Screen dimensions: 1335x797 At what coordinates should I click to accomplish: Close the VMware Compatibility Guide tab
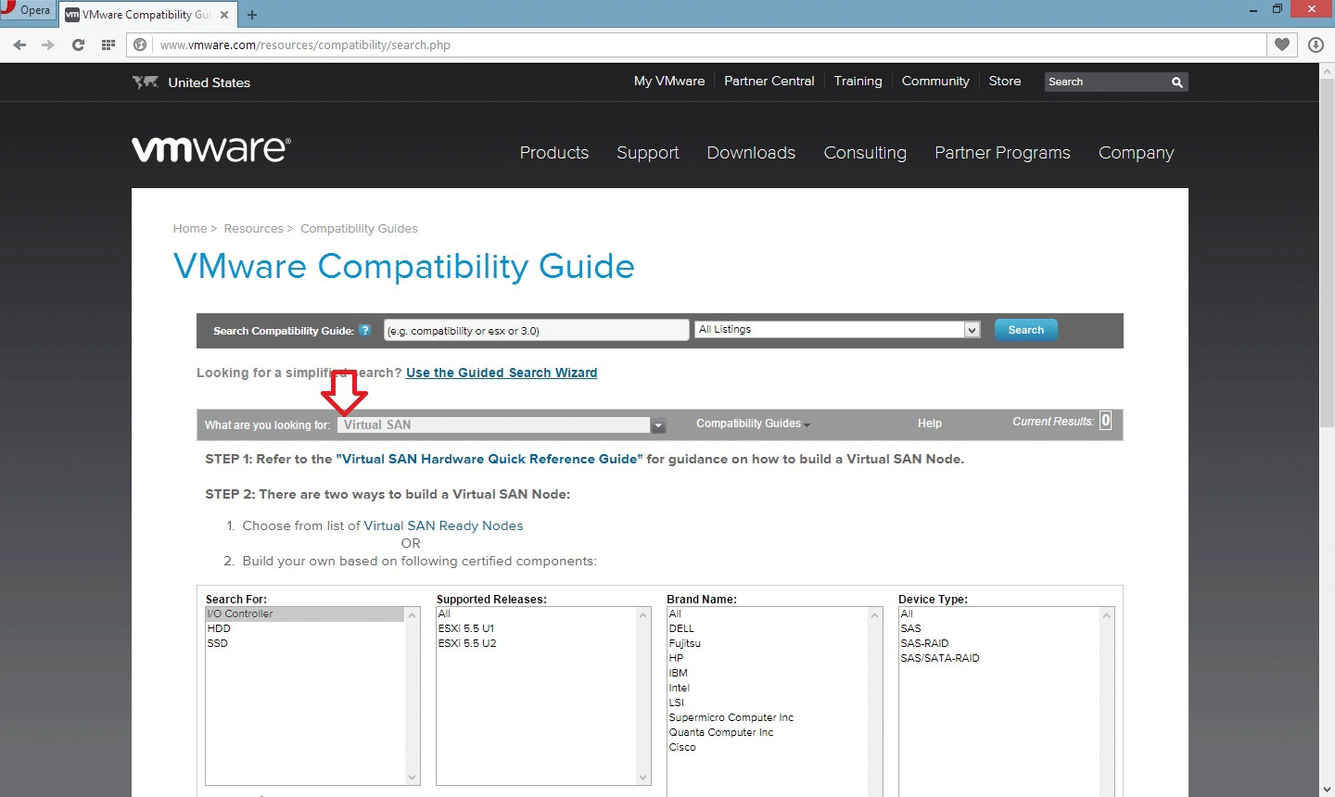(x=224, y=15)
